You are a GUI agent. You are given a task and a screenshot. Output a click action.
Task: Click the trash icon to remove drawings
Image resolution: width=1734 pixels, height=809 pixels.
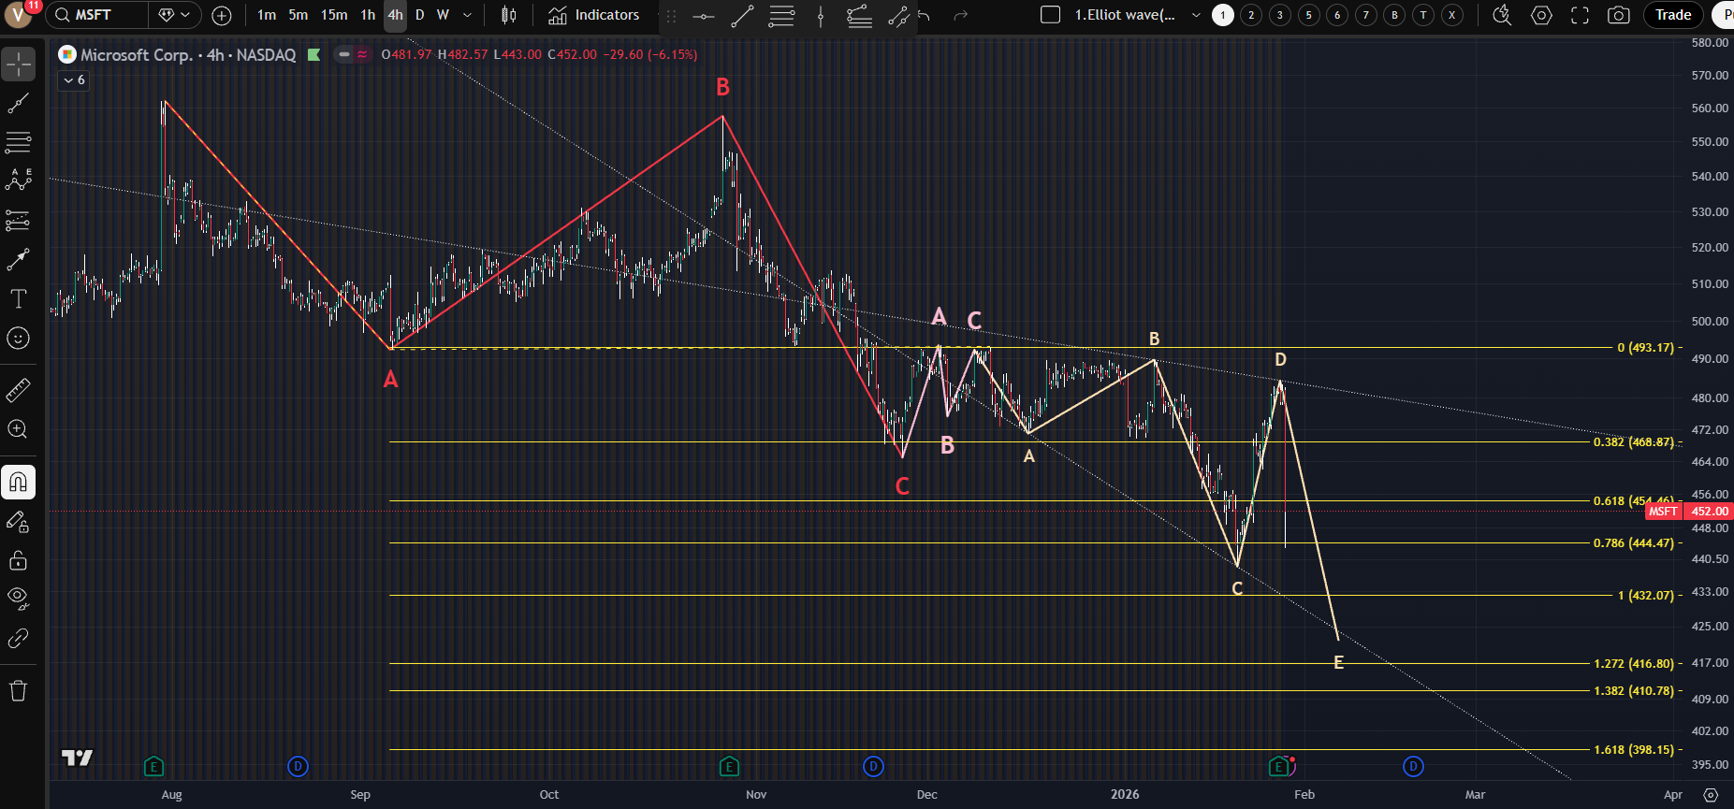18,691
